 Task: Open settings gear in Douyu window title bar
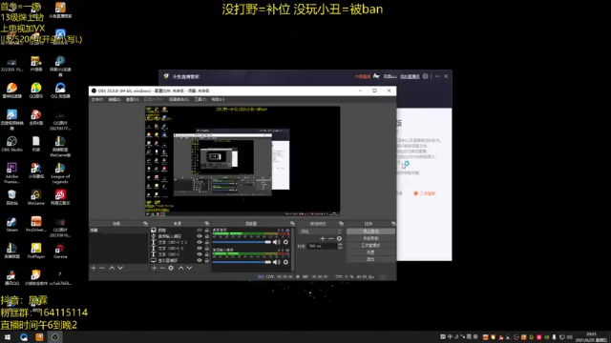coord(426,76)
